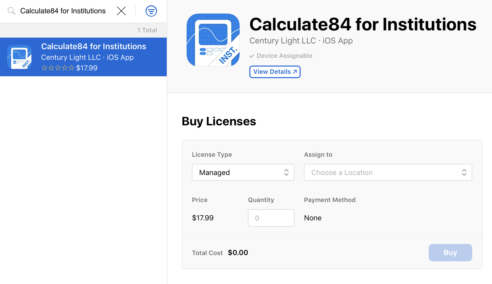Click the Device Assignable checkmark icon
This screenshot has width=492, height=284.
coord(252,56)
